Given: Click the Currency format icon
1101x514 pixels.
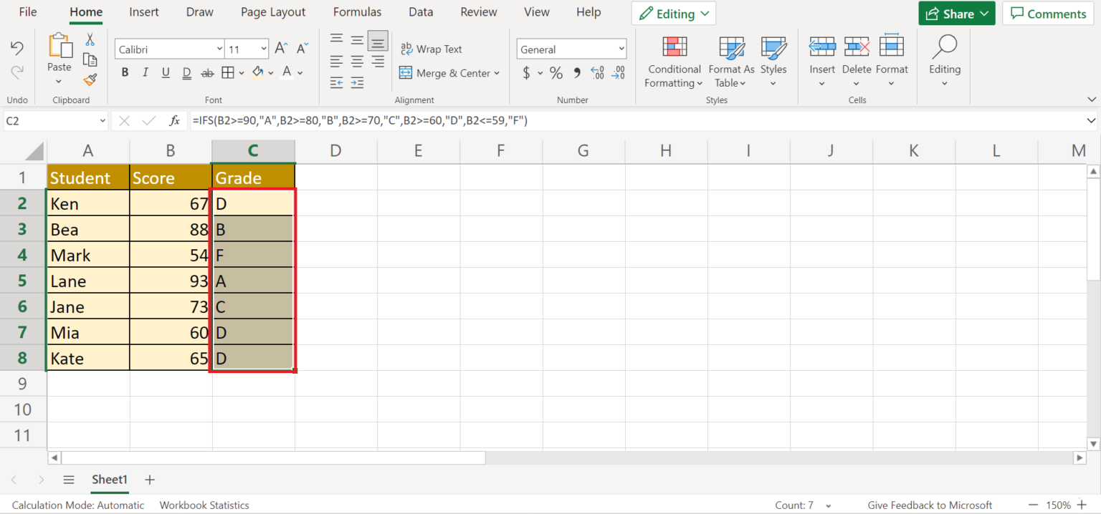Looking at the screenshot, I should 528,72.
